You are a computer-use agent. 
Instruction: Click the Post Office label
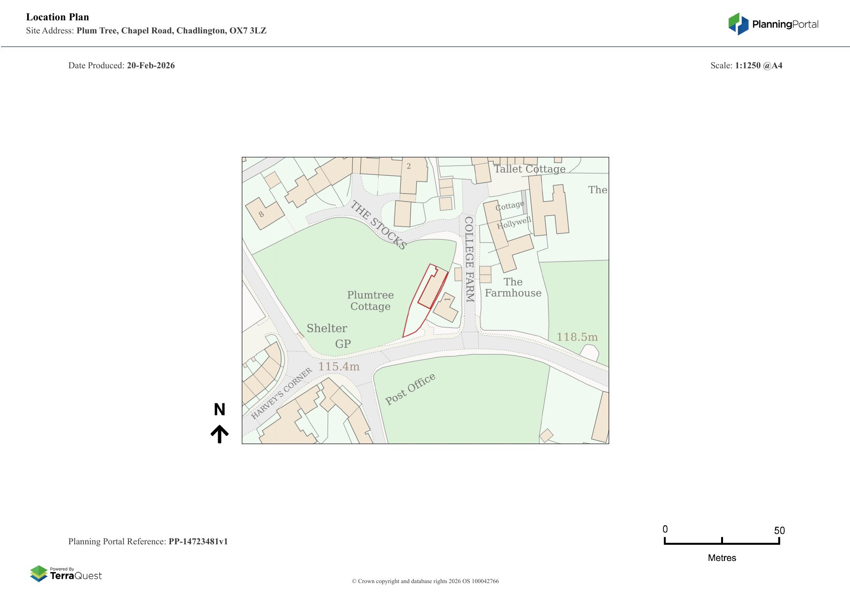tap(410, 389)
